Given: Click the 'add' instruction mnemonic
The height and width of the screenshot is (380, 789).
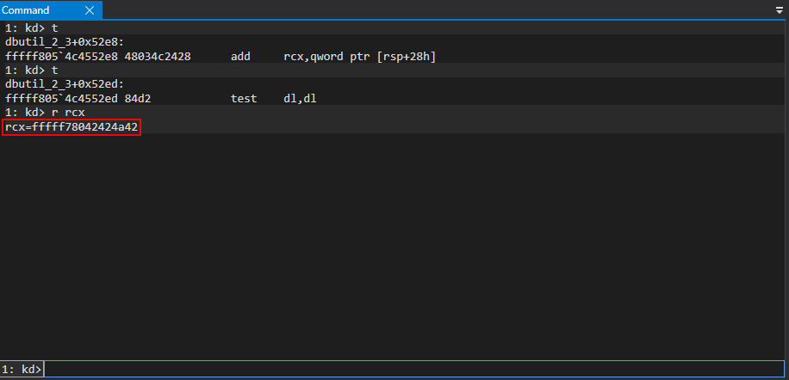Looking at the screenshot, I should click(240, 56).
